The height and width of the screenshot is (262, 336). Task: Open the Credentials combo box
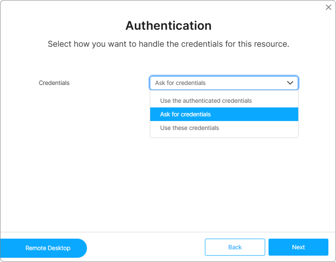click(x=224, y=83)
